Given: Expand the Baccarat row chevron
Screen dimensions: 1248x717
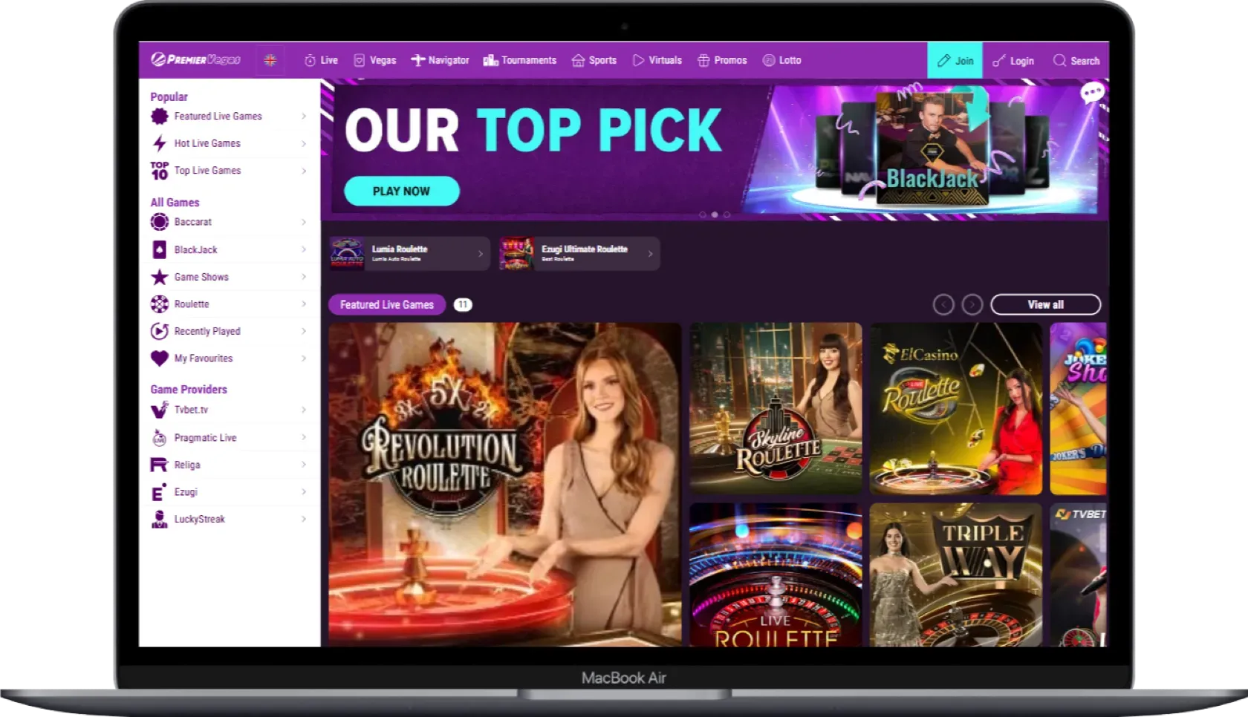Looking at the screenshot, I should 304,222.
